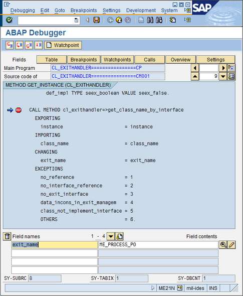
Task: Click the Return step debugger icon
Action: [x=29, y=45]
